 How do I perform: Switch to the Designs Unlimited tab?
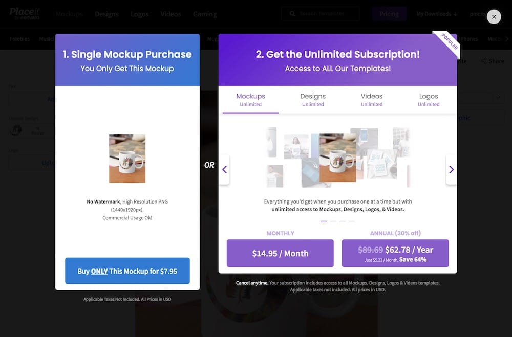coord(313,100)
